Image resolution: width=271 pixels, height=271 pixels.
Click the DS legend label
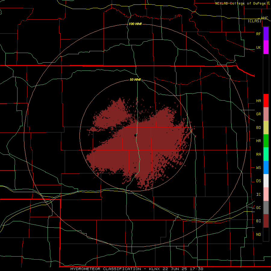coord(258,181)
